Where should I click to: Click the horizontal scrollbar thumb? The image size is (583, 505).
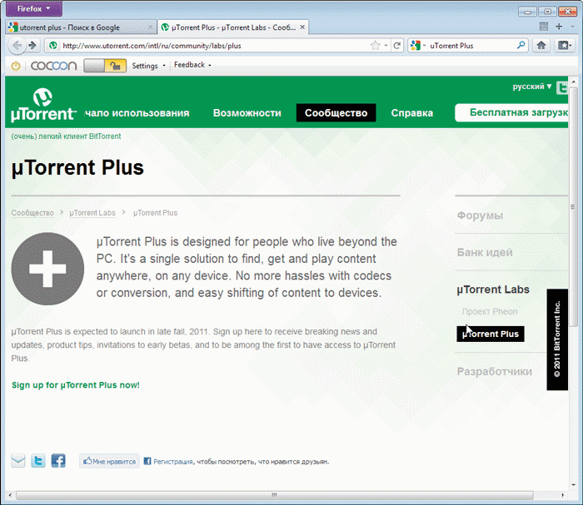click(274, 495)
